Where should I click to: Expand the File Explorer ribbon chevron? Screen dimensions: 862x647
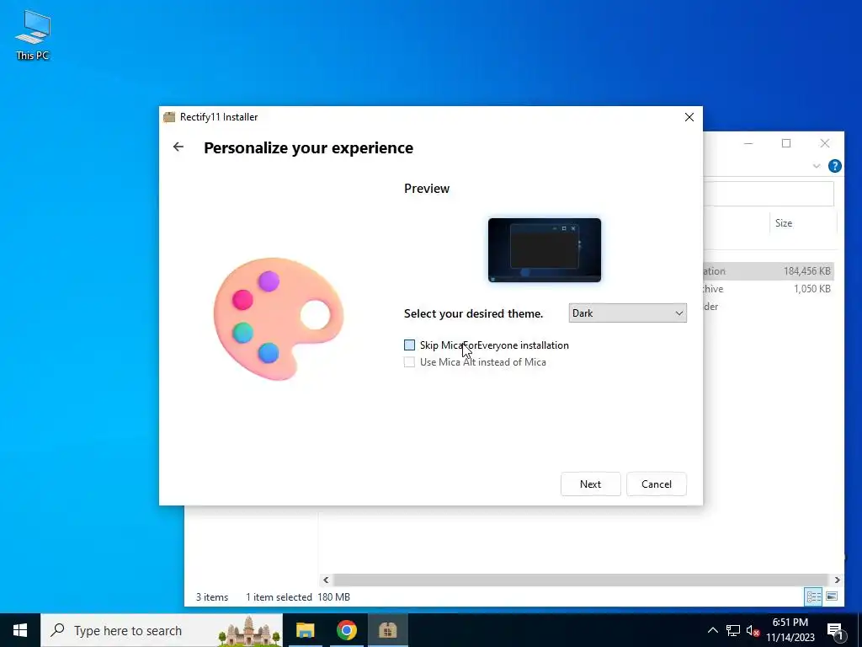click(817, 166)
